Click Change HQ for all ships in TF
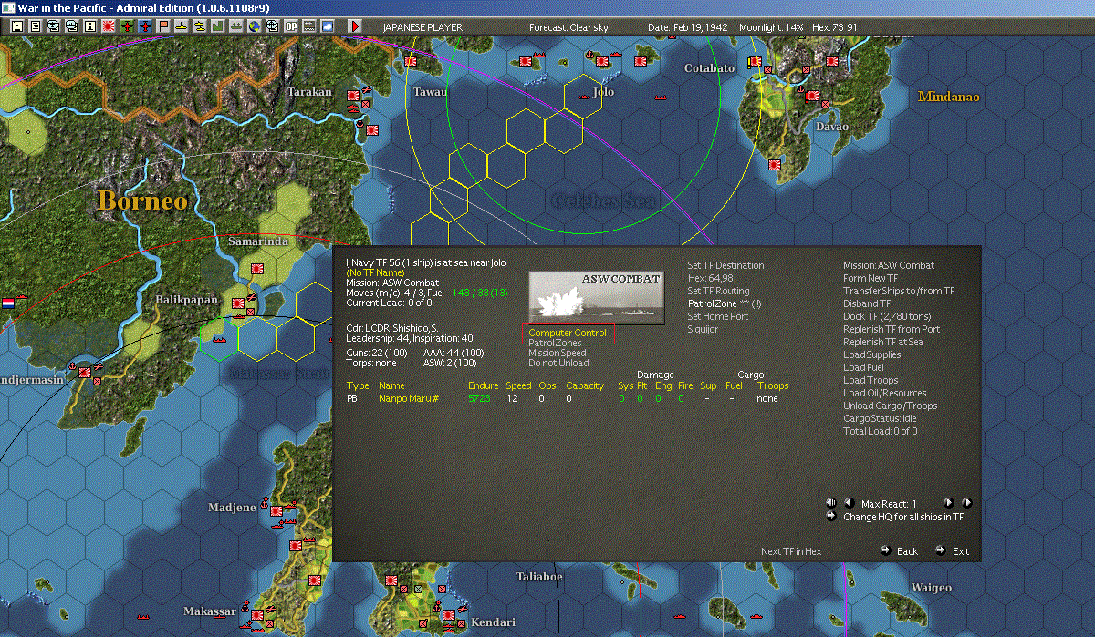 (x=903, y=517)
